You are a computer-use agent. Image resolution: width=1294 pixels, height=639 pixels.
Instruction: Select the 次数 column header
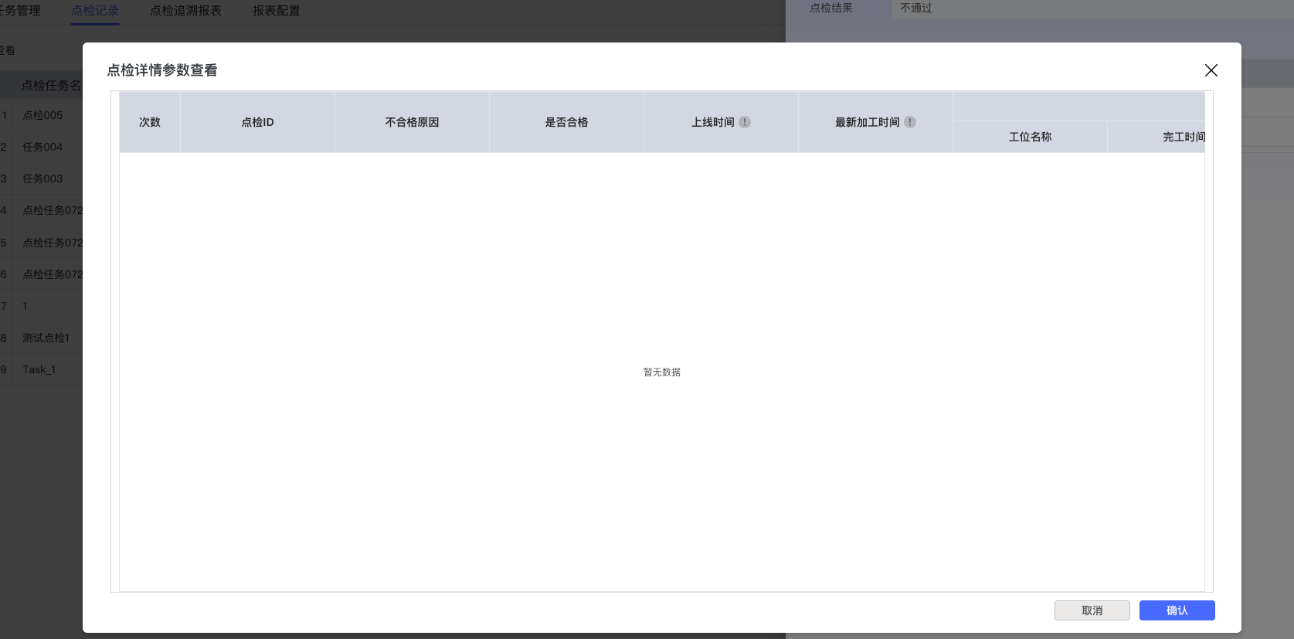pos(150,122)
